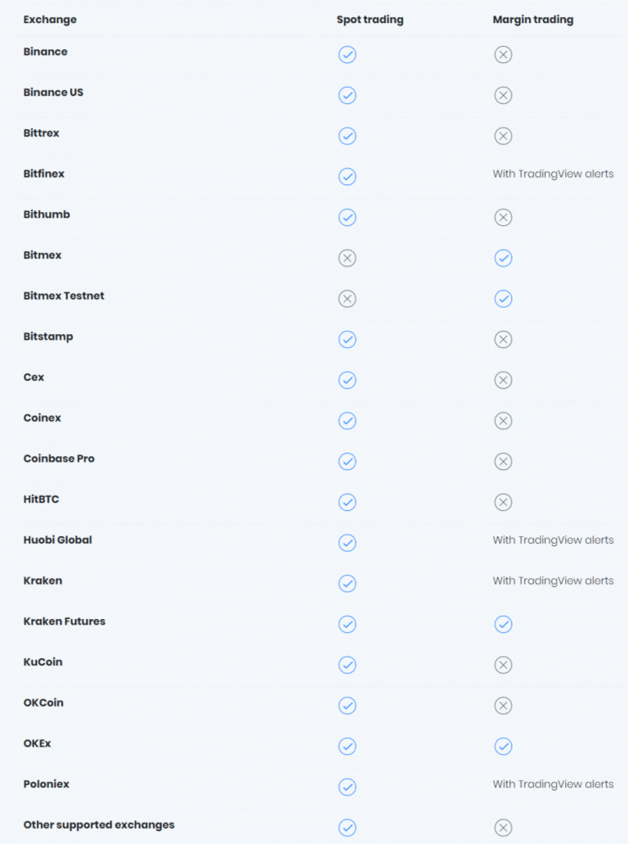Click HitBTC margin trading cross icon

[x=503, y=502]
